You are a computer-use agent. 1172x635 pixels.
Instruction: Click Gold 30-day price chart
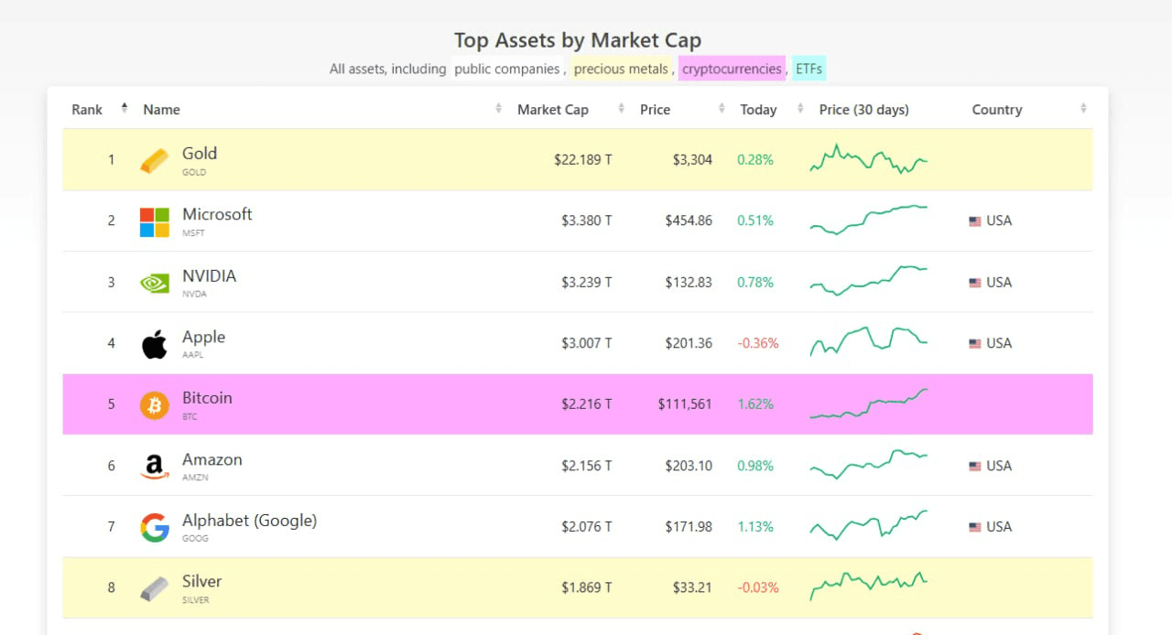coord(869,159)
